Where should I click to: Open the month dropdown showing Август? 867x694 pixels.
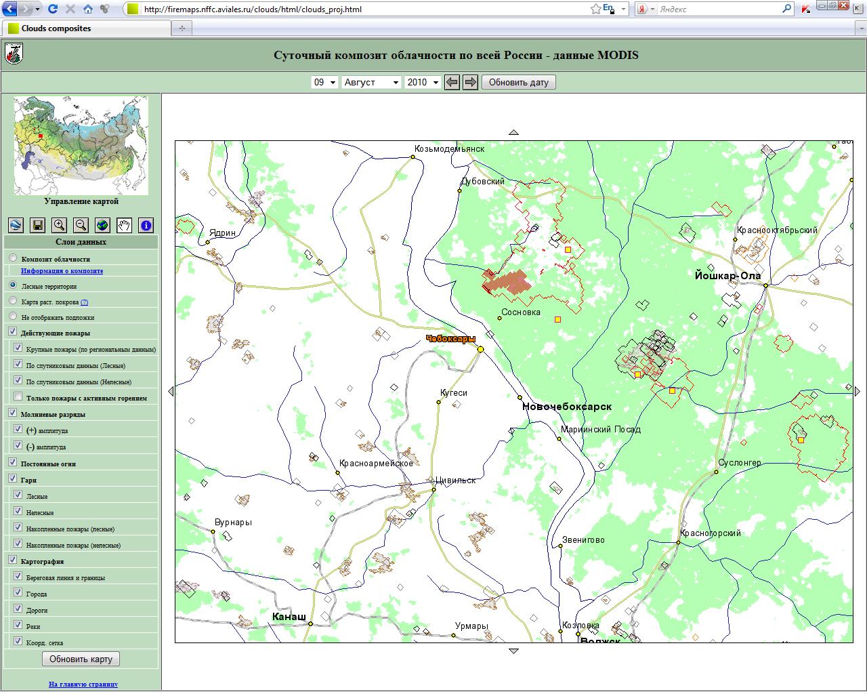pos(372,82)
